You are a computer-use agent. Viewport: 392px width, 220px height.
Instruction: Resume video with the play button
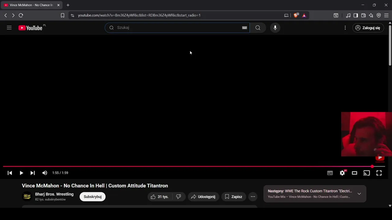pos(21,173)
